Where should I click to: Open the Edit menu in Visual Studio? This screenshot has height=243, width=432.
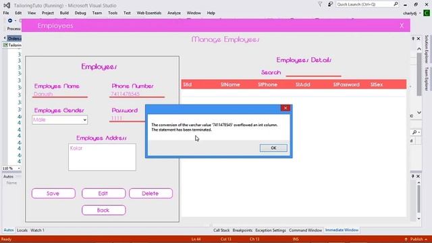coord(18,13)
